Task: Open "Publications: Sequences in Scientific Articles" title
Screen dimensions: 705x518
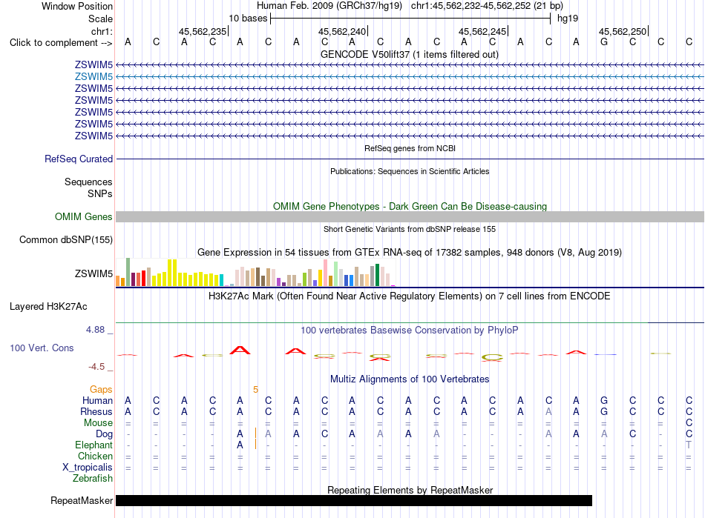Action: point(410,171)
